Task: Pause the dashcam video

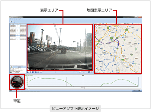Action: 31,72
